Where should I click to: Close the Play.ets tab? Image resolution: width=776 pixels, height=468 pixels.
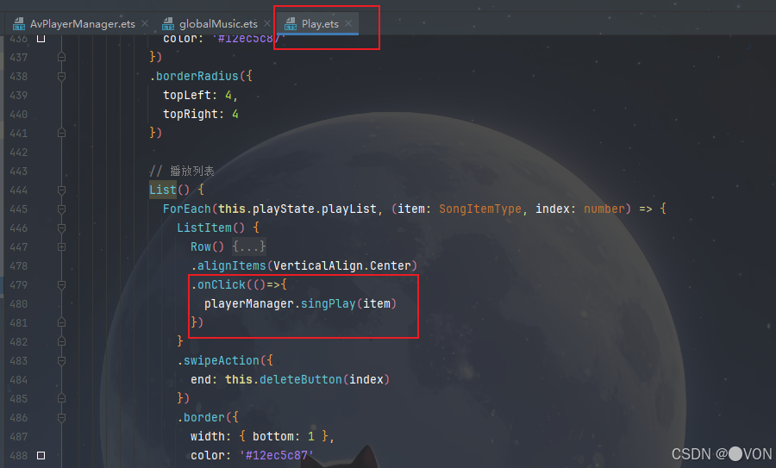coord(348,23)
